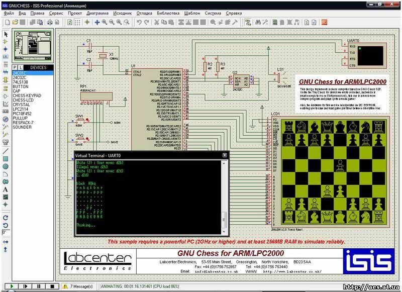Open a design with the folder icon
This screenshot has width=402, height=292.
click(15, 22)
